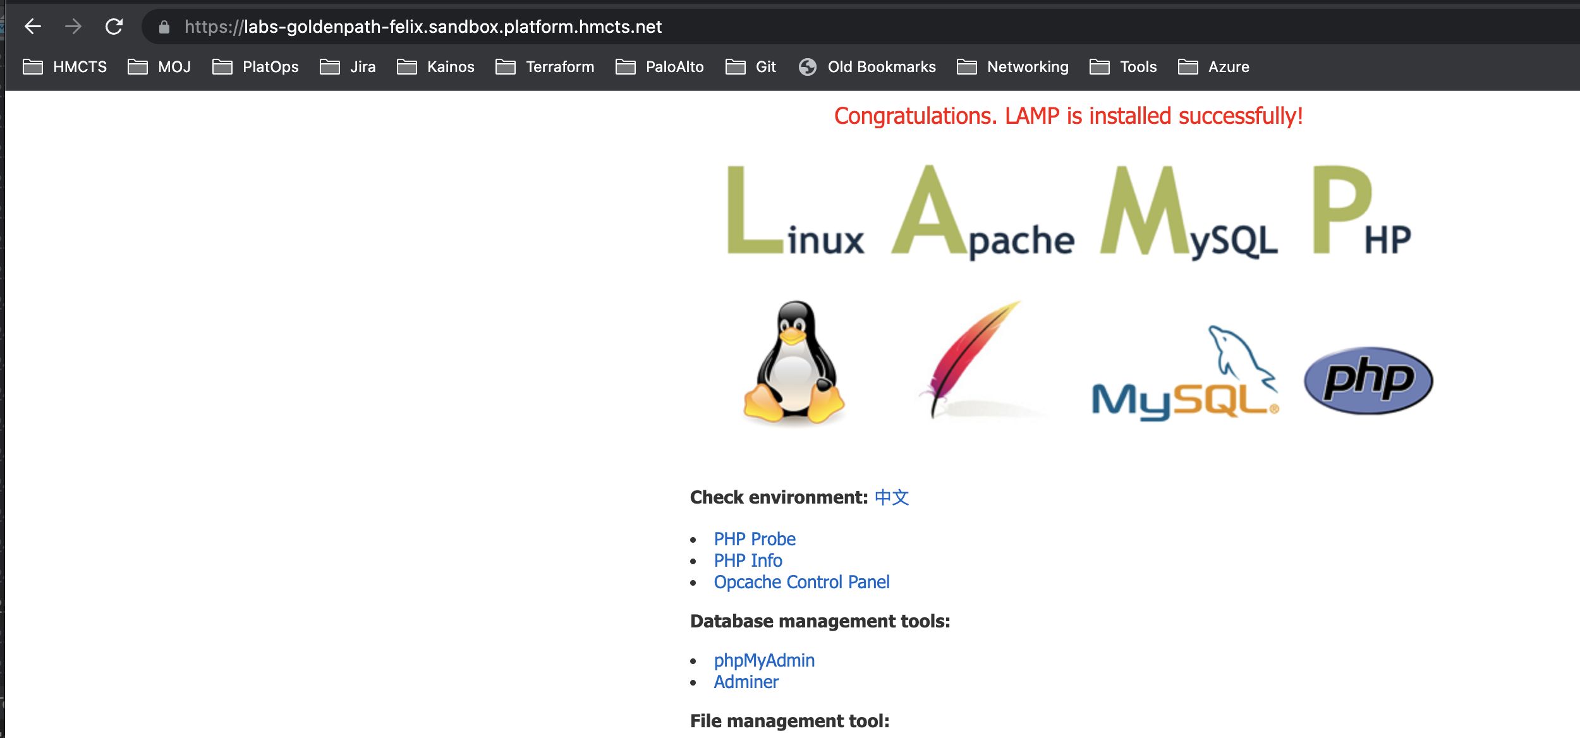
Task: Click the large PHP wordmark
Action: [1361, 211]
